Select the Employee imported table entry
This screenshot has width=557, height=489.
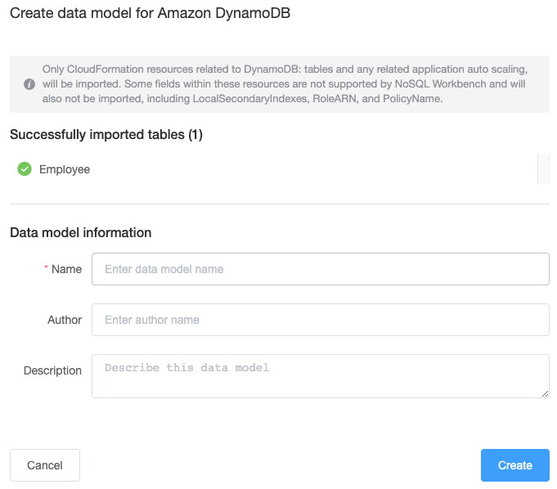(65, 169)
